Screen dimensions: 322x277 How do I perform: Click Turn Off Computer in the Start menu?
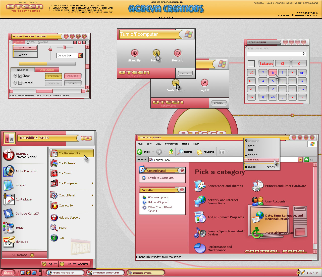point(74,264)
